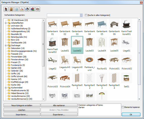The width and height of the screenshot is (144, 119).
Task: Select the window objects toolbar icon
Action: (17, 9)
